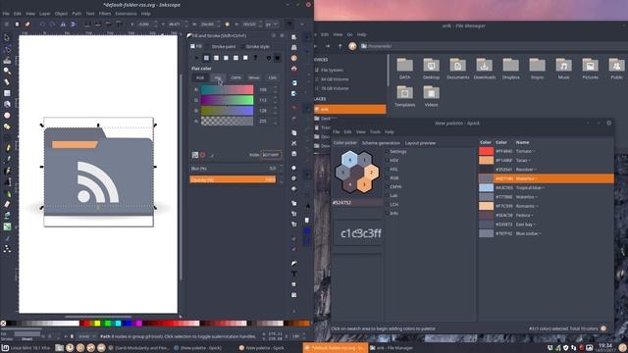Select the Tomato color row in Gpick palette
Image resolution: width=628 pixels, height=353 pixels.
547,151
